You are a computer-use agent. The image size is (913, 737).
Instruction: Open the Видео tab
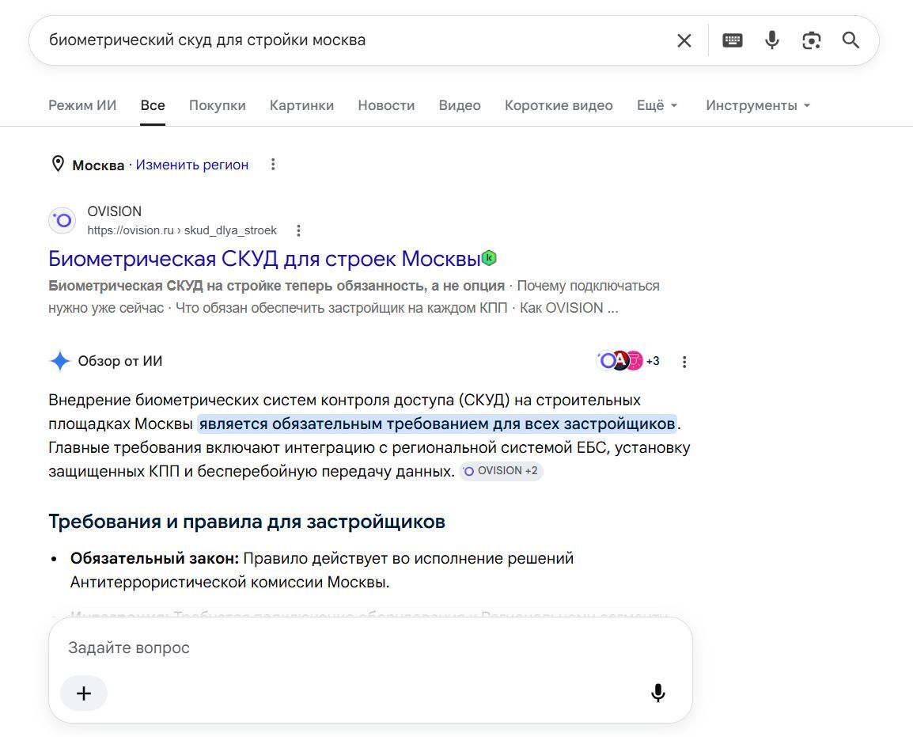pos(460,105)
